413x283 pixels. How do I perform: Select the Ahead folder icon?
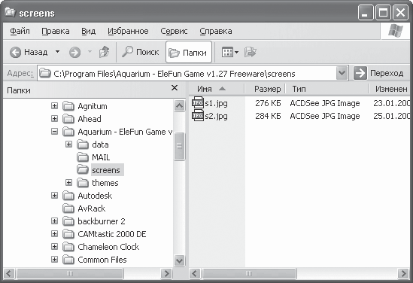click(x=68, y=119)
